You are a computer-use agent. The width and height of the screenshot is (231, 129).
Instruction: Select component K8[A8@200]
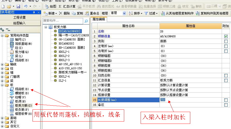(66, 44)
